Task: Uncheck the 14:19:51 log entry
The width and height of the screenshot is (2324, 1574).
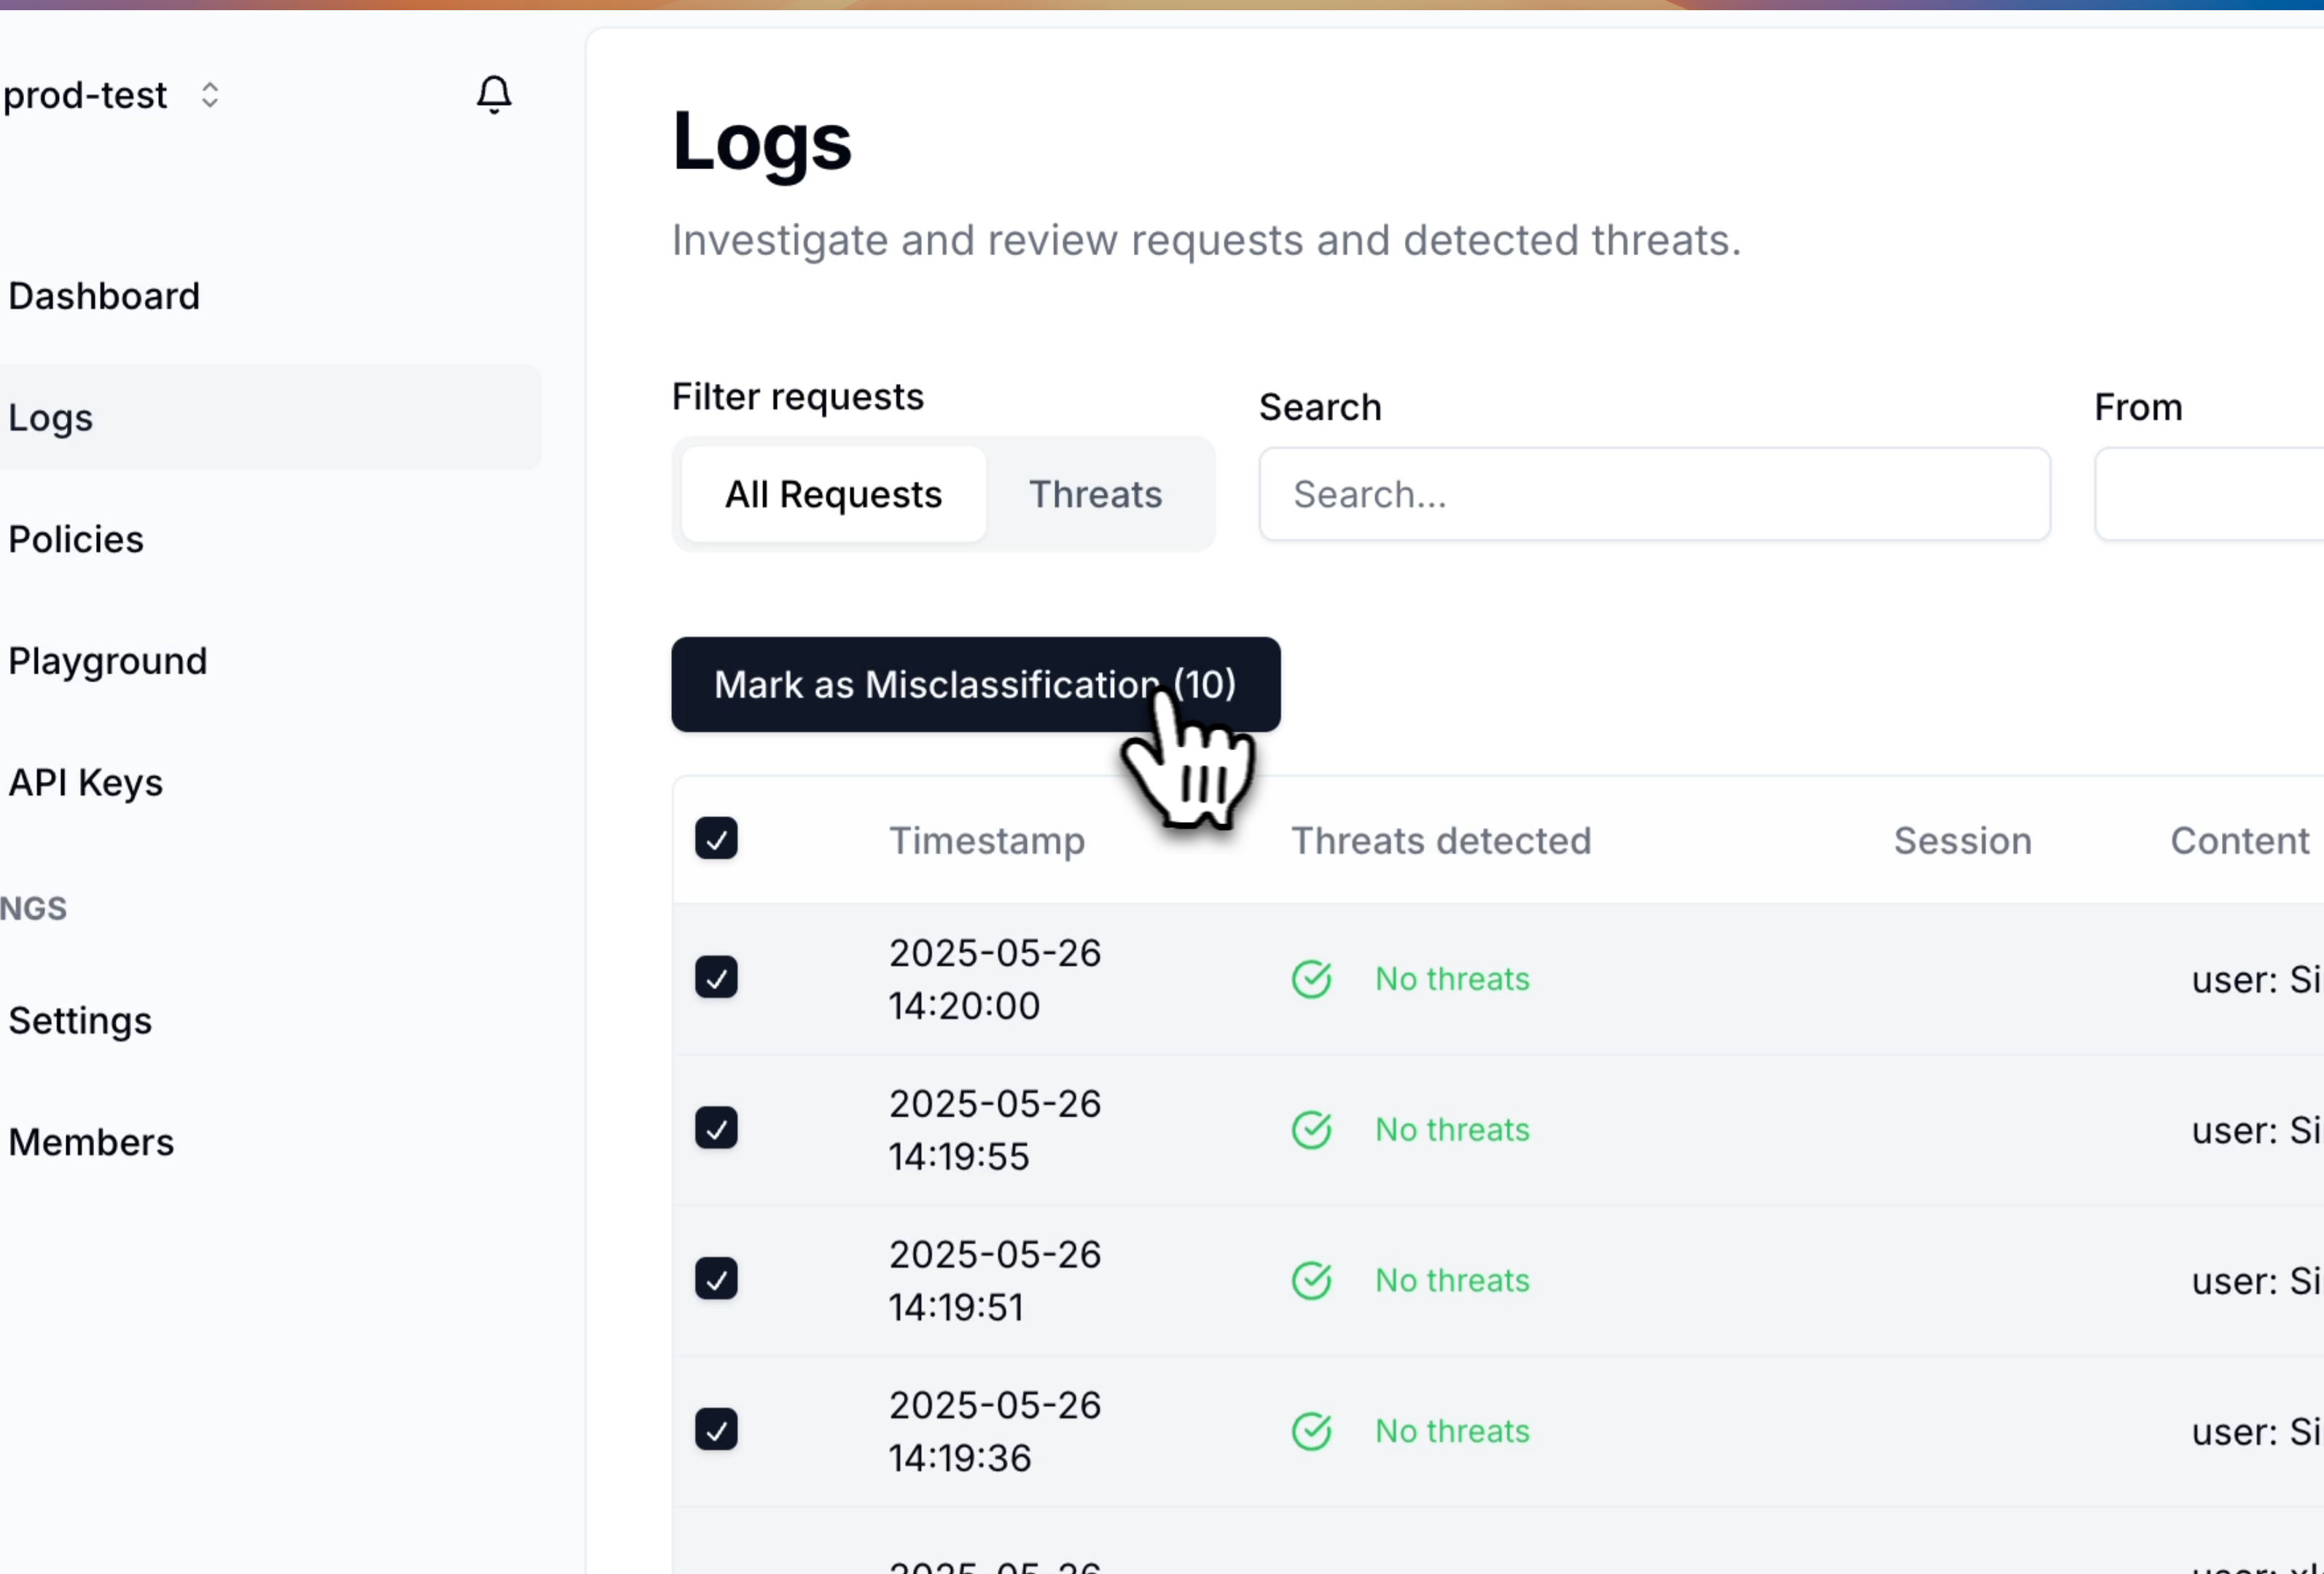Action: click(x=717, y=1279)
